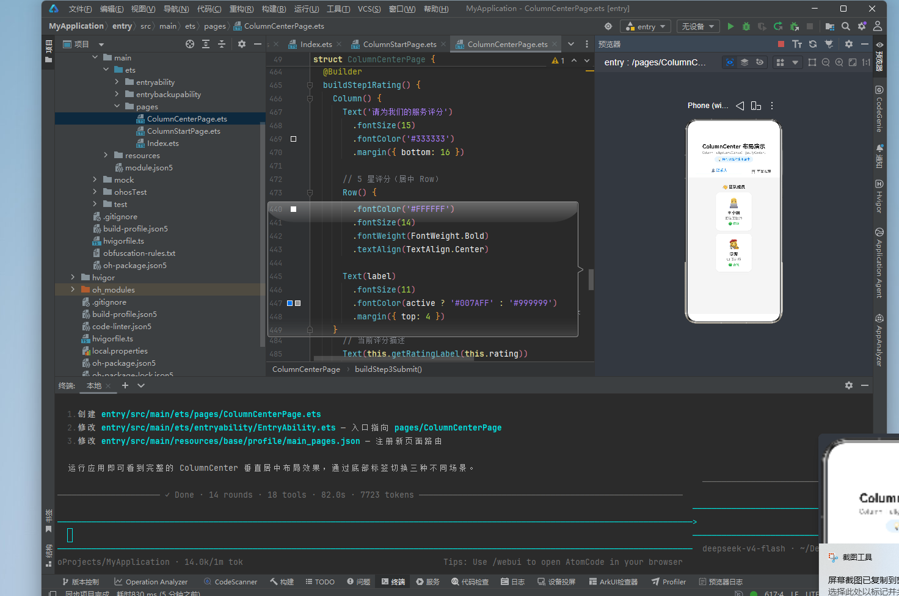Open the 无设备 device selector dropdown

[697, 26]
